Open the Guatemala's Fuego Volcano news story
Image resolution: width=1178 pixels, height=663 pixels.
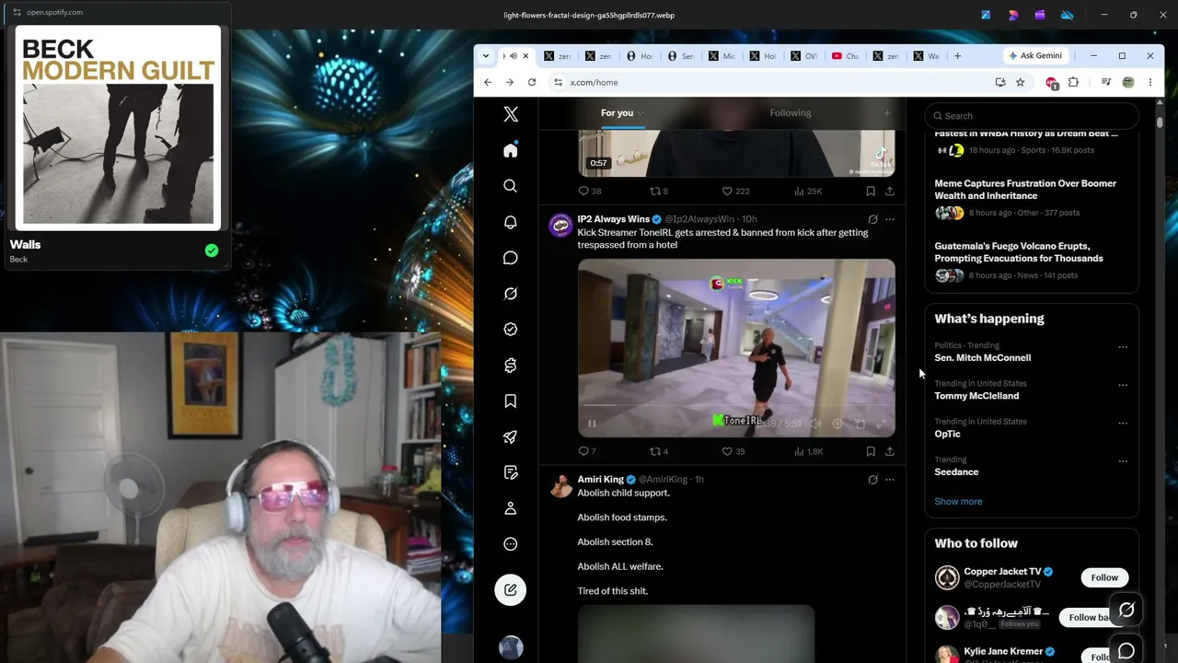click(1019, 252)
